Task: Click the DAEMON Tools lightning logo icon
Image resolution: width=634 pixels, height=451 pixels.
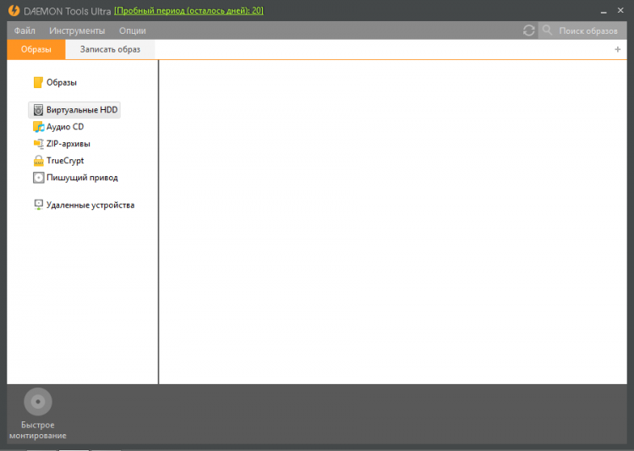Action: pyautogui.click(x=14, y=10)
